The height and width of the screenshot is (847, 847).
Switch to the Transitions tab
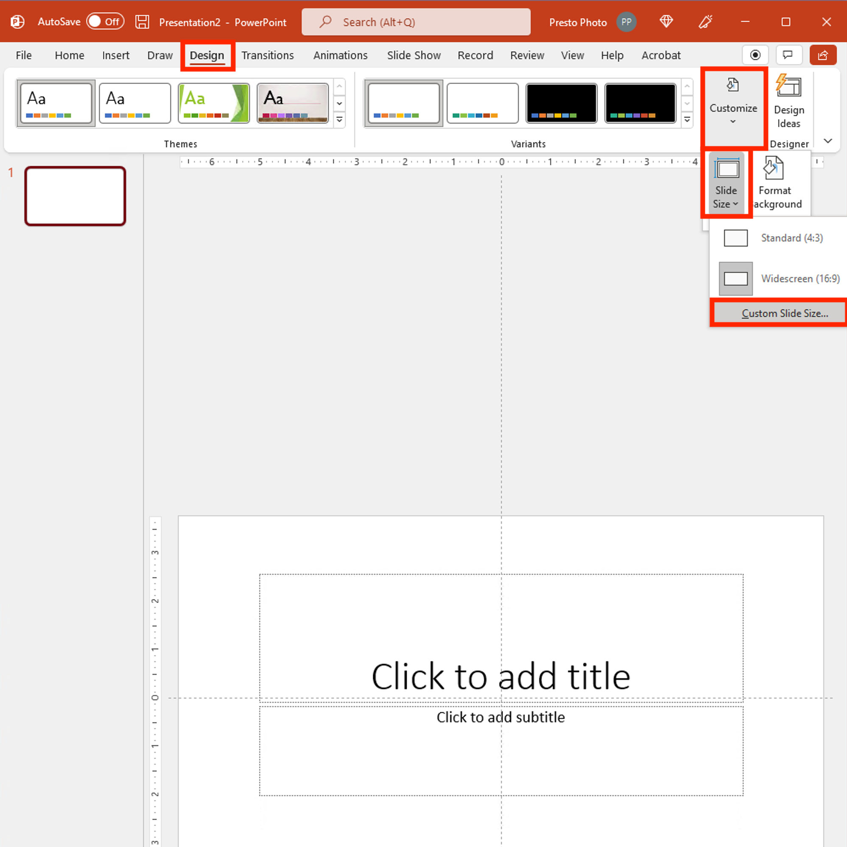268,55
